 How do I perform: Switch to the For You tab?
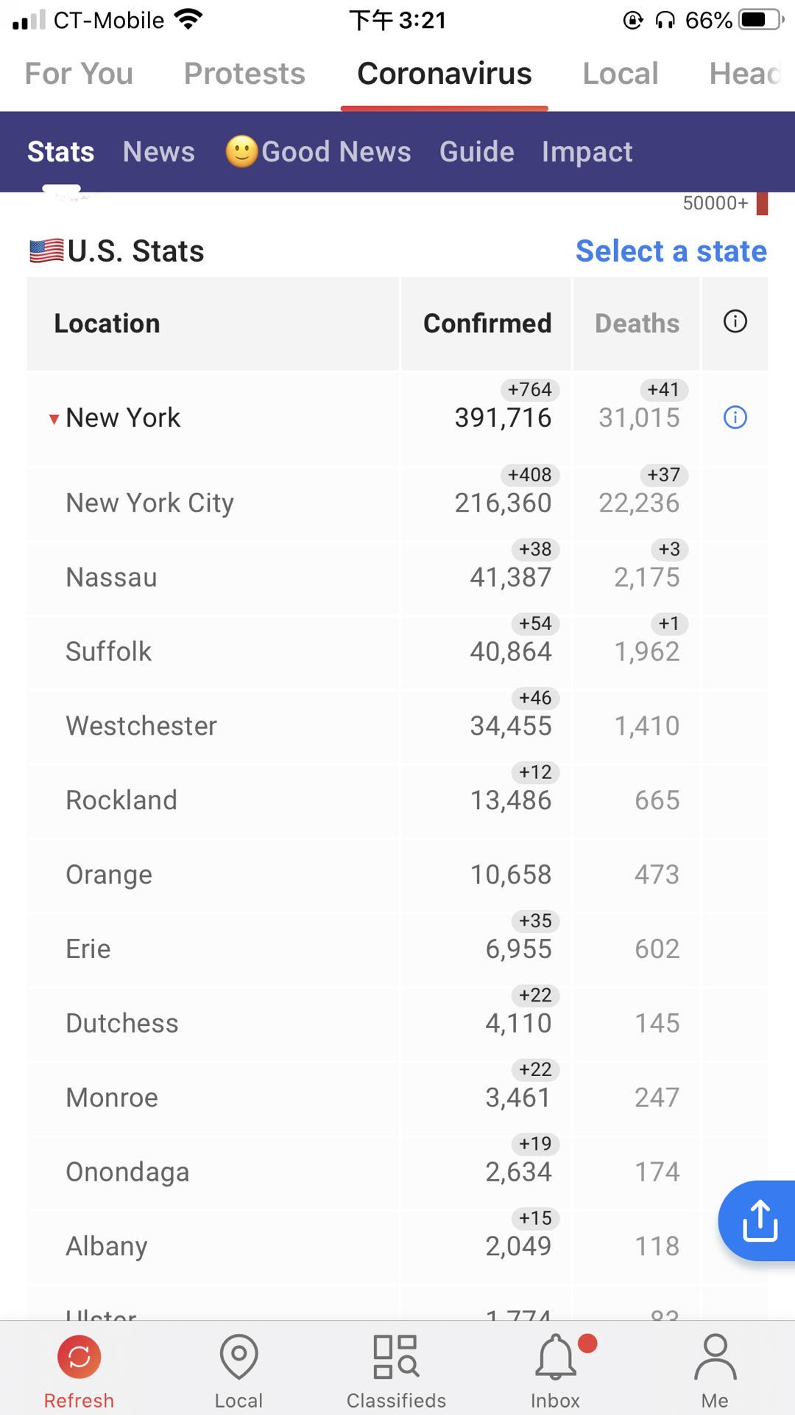pyautogui.click(x=79, y=74)
